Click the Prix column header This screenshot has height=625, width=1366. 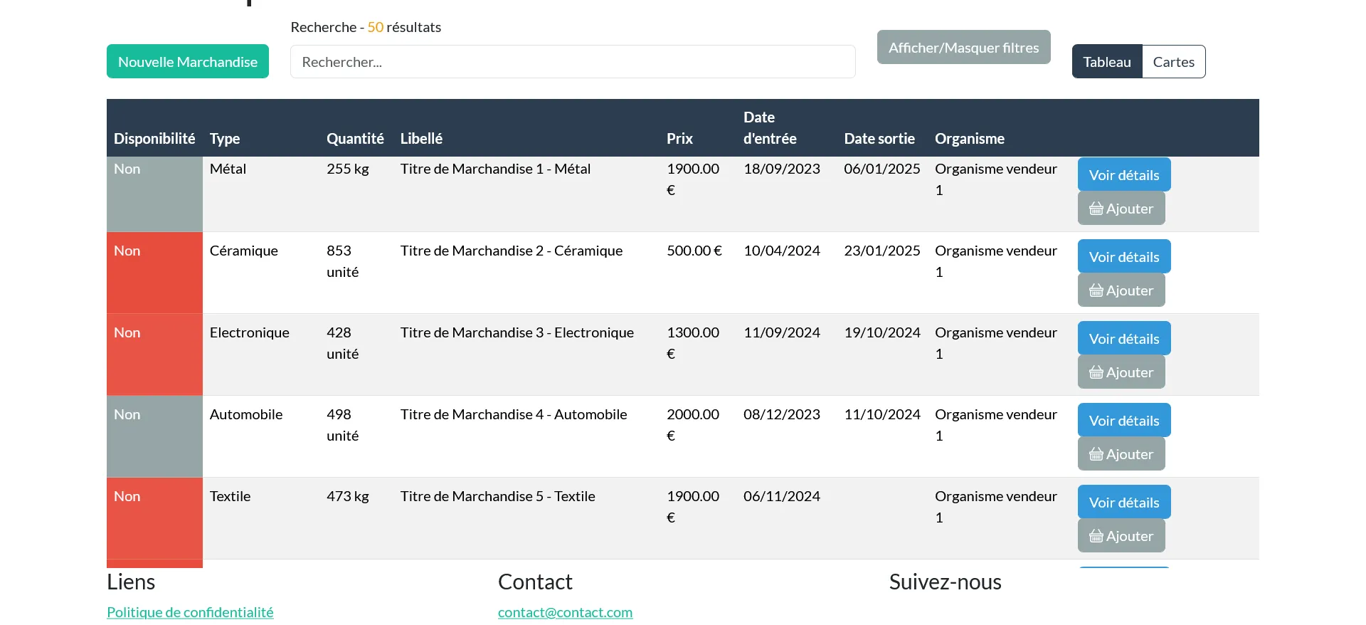tap(679, 139)
